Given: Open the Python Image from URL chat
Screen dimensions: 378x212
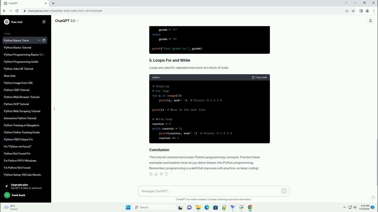Looking at the screenshot, I should [25, 83].
